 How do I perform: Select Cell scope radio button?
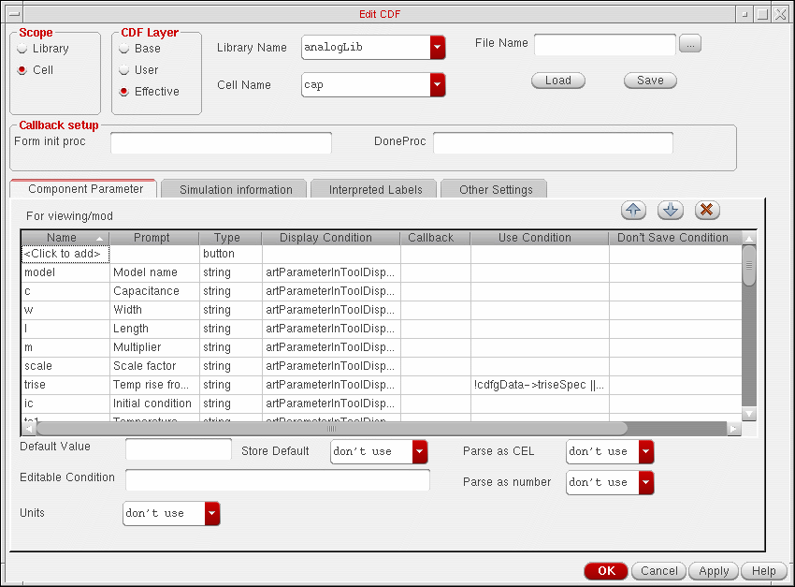[22, 70]
